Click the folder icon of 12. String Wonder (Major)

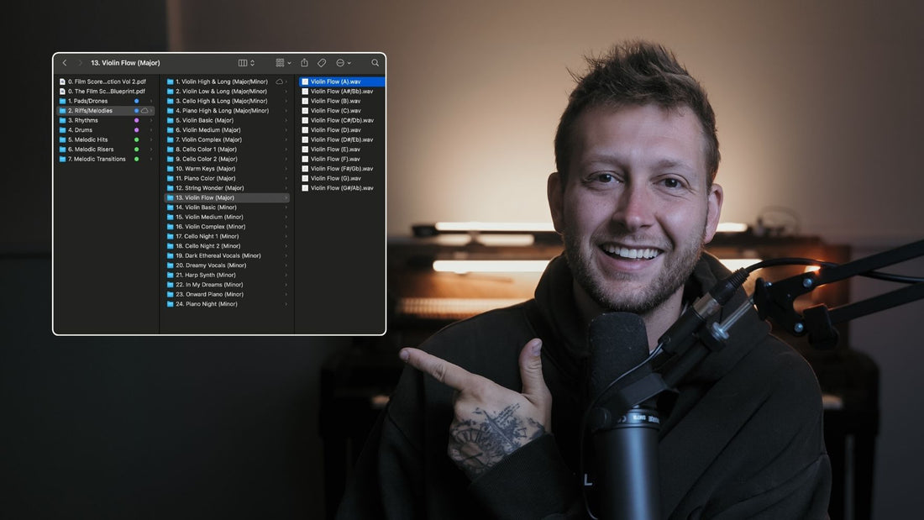[171, 188]
